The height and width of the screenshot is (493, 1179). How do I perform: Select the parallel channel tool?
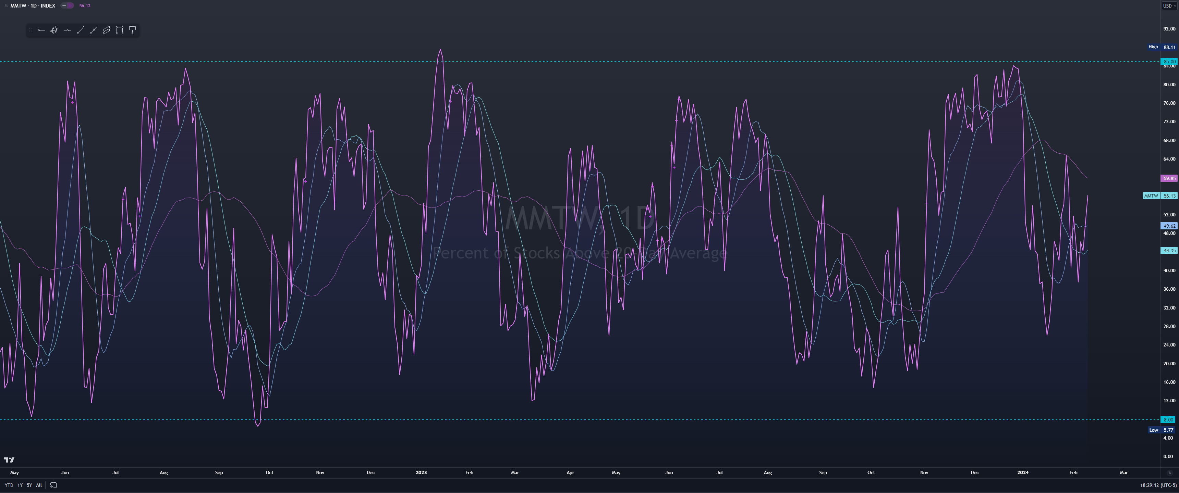click(x=107, y=30)
